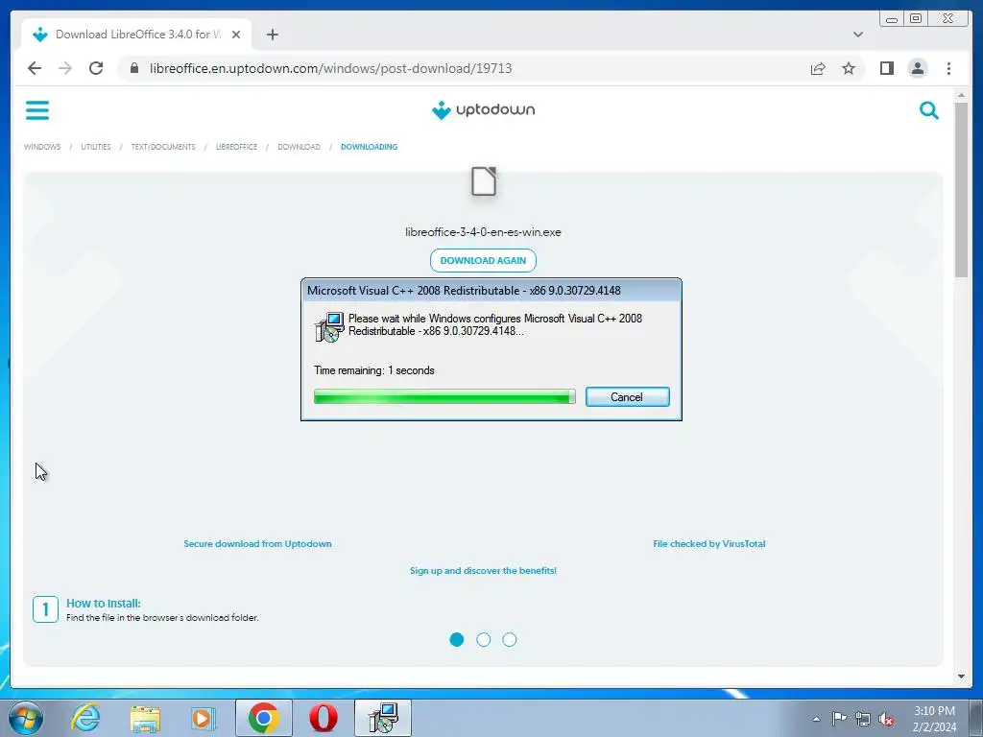Click File checked by VirusTotal text

709,543
